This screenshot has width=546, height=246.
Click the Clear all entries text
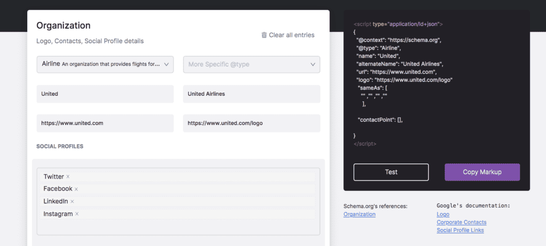point(292,35)
